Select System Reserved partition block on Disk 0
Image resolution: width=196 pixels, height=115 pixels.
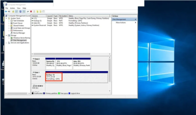(x=50, y=63)
